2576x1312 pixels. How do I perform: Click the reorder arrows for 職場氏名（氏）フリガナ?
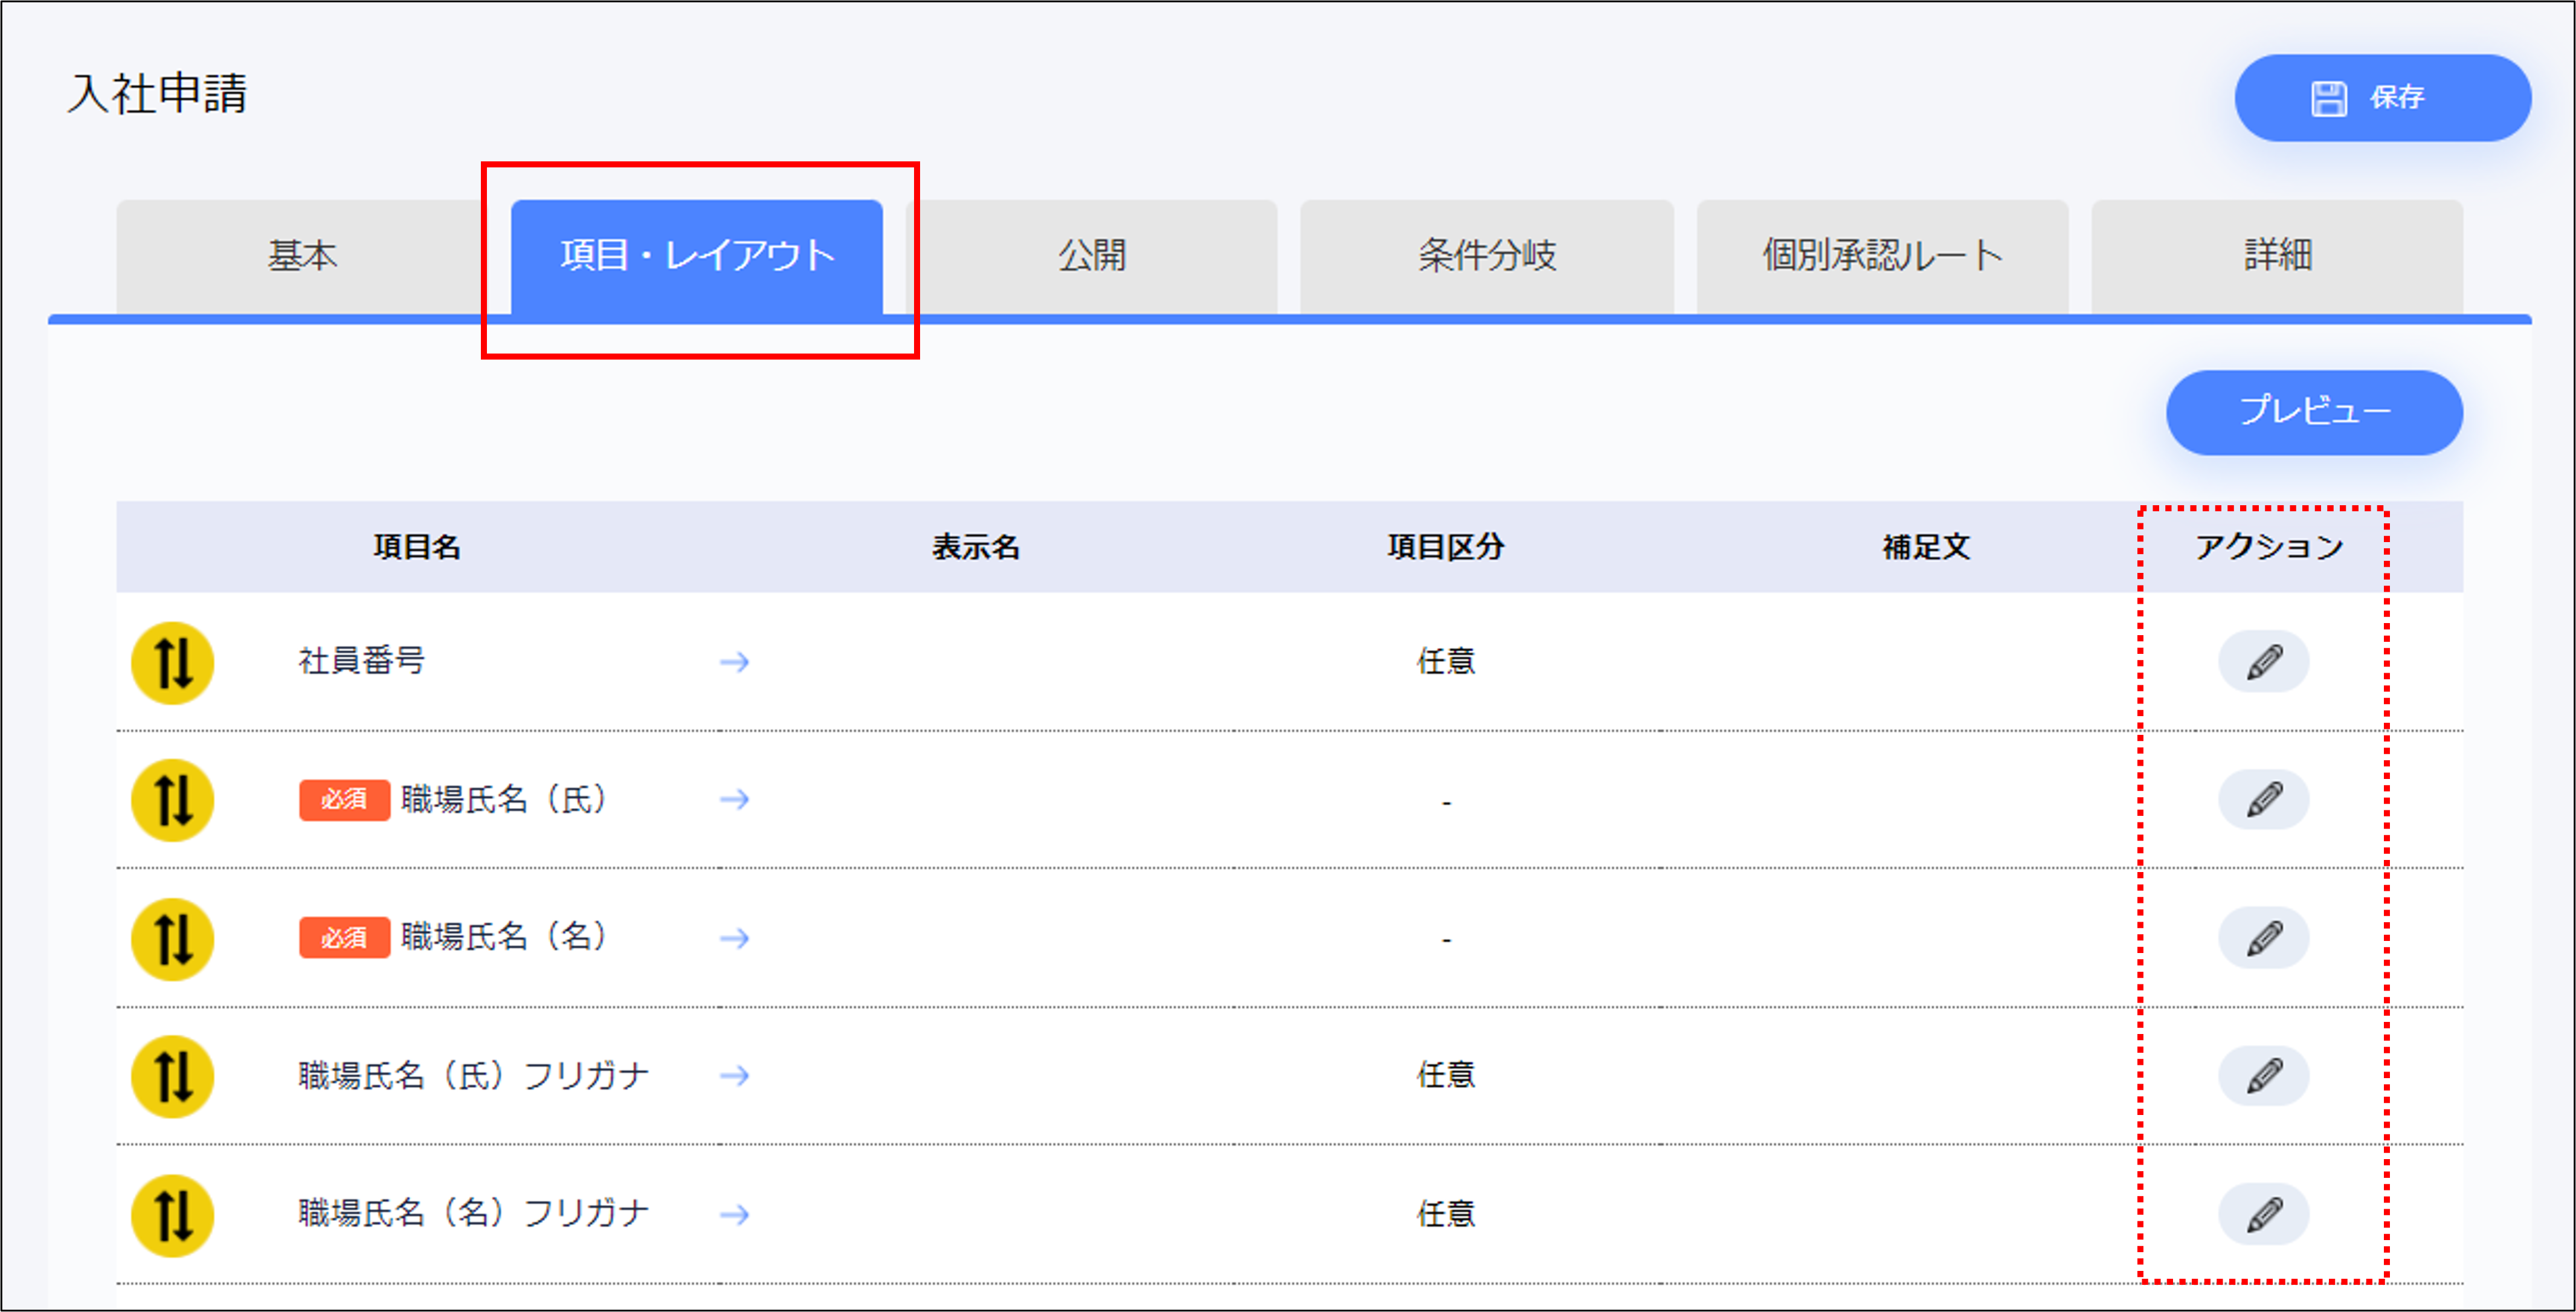pos(172,1076)
